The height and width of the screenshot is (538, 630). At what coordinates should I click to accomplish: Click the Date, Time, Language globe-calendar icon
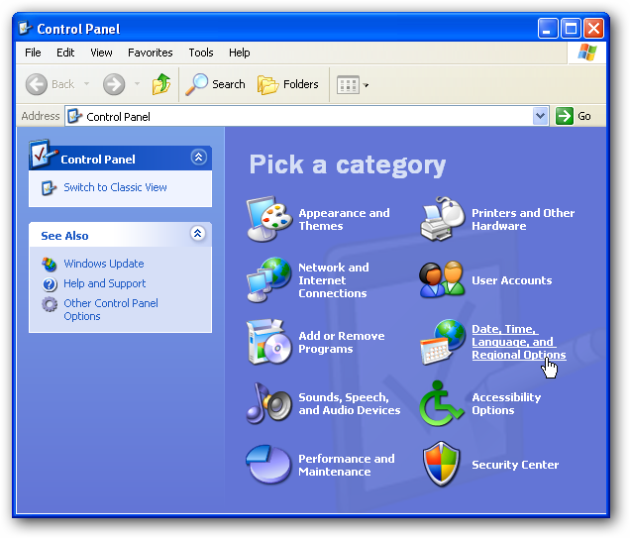(x=443, y=342)
